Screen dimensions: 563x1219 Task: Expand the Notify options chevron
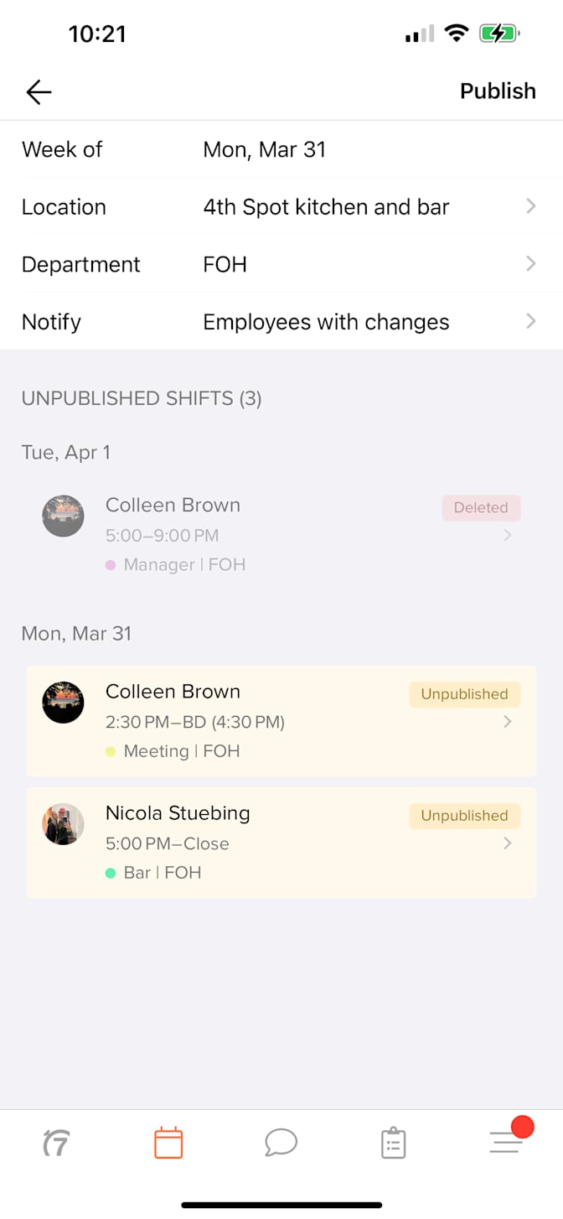530,321
